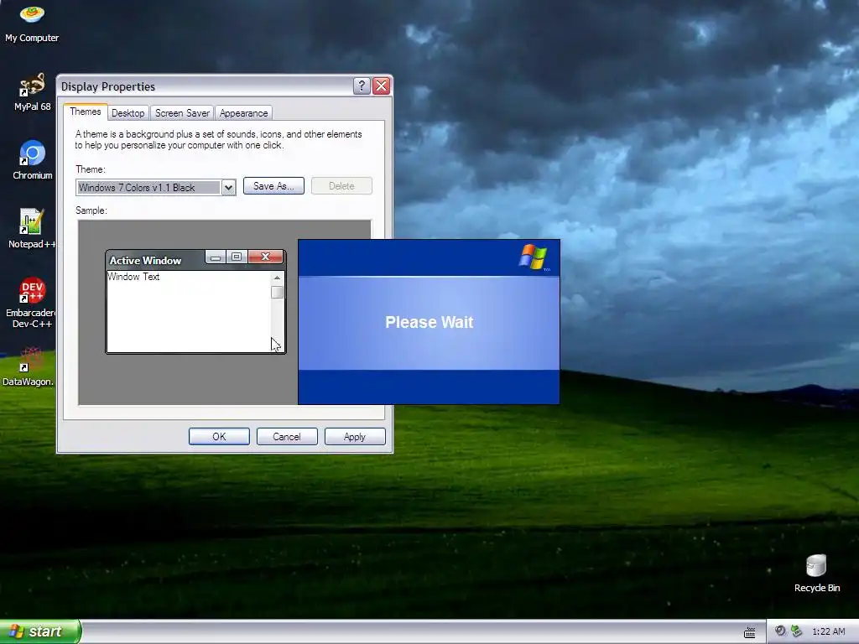Viewport: 859px width, 644px height.
Task: Click the sample window scrollbar thumb
Action: pyautogui.click(x=277, y=293)
